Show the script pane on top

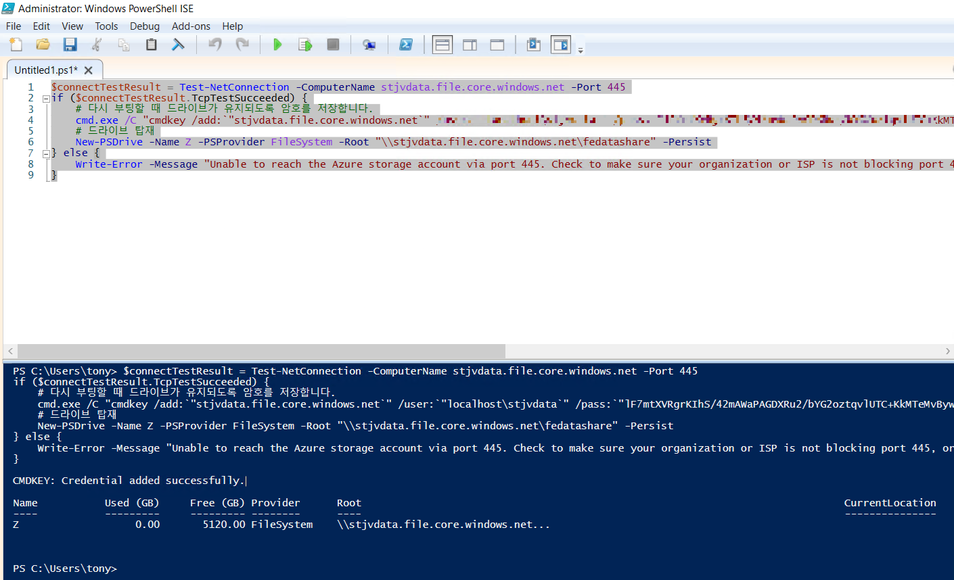442,45
